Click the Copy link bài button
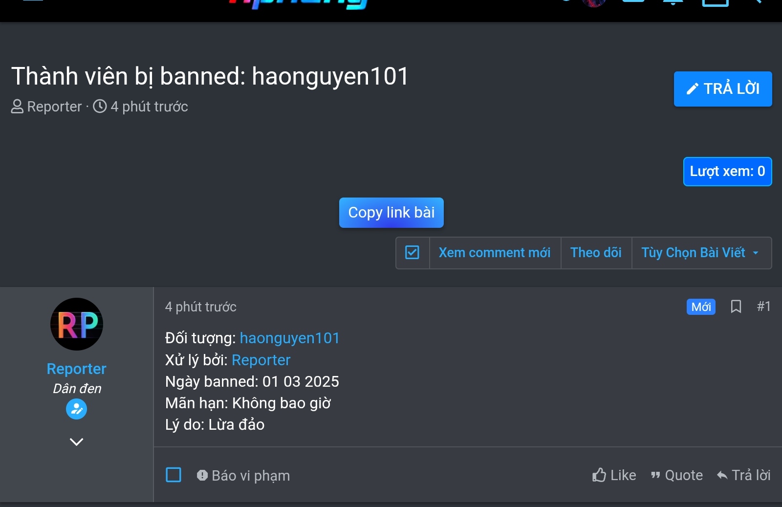 [391, 213]
